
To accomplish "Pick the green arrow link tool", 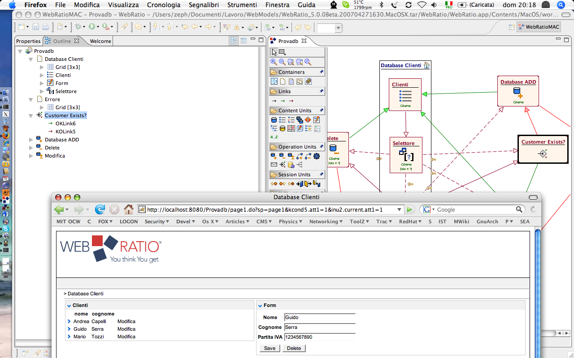I will click(x=283, y=101).
